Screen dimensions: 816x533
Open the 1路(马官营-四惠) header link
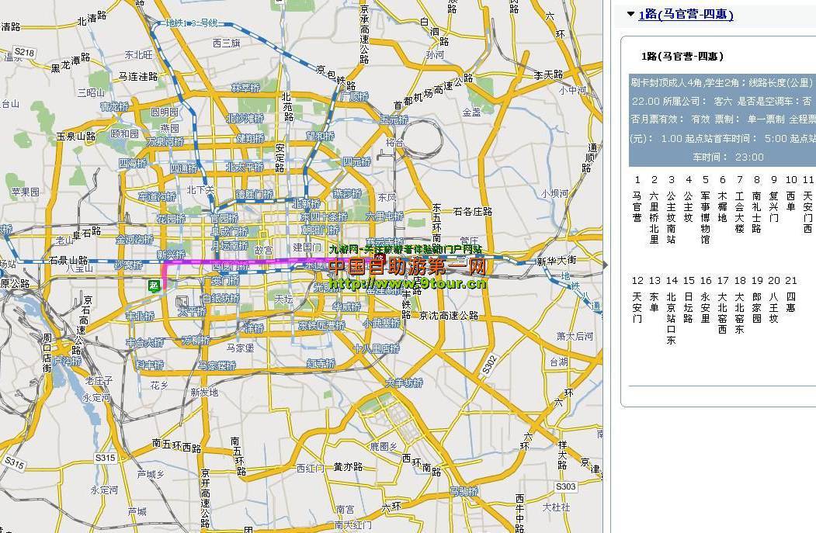683,14
